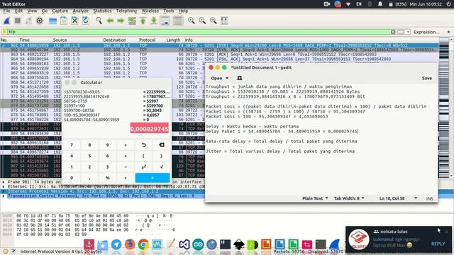Launch Google Chrome from dock
This screenshot has height=255, width=454.
[143, 244]
